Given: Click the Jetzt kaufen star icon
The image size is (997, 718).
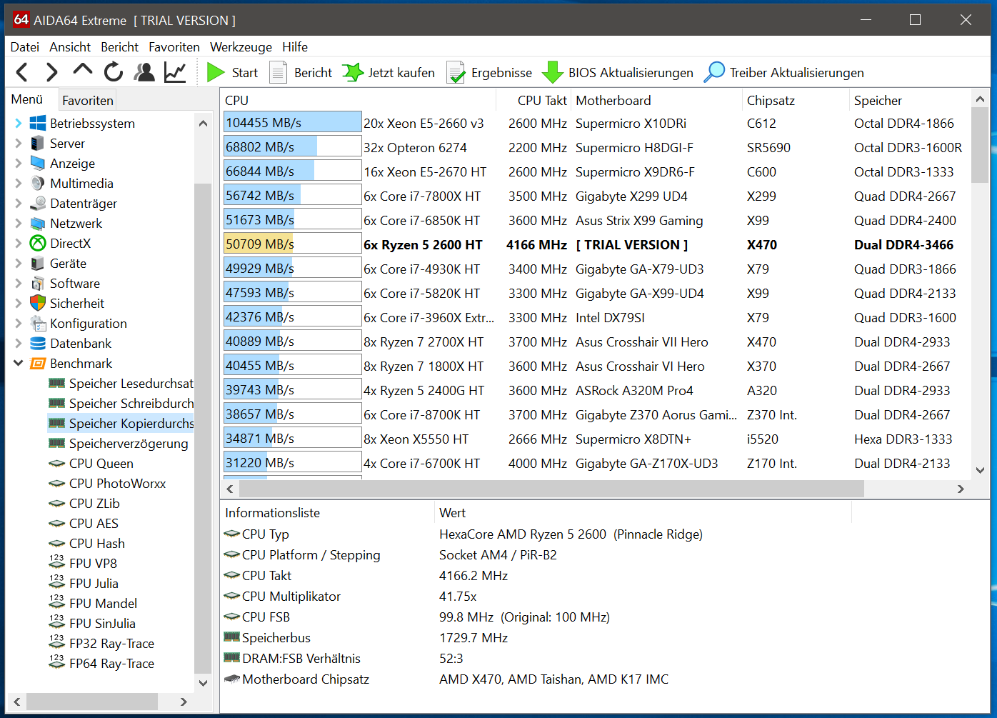Looking at the screenshot, I should pyautogui.click(x=353, y=72).
